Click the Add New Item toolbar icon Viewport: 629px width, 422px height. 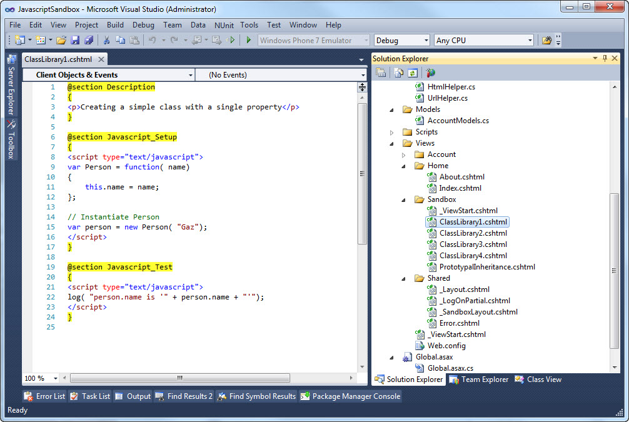point(41,40)
